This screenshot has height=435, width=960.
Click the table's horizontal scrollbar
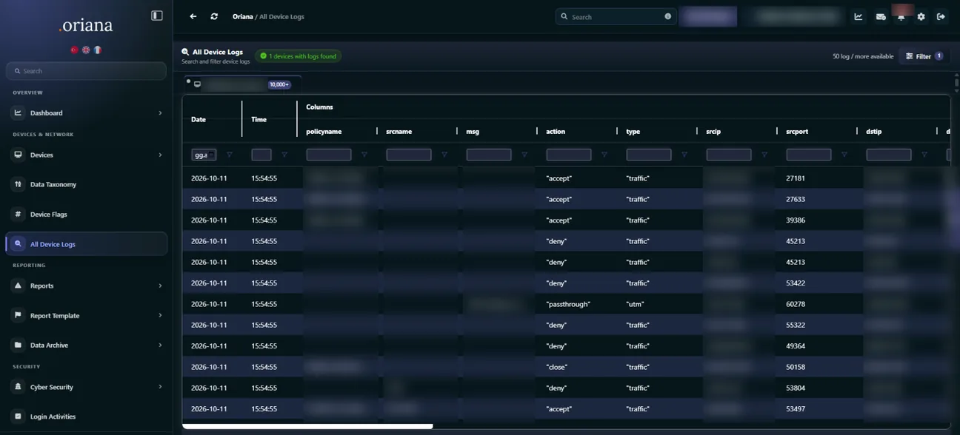point(307,426)
